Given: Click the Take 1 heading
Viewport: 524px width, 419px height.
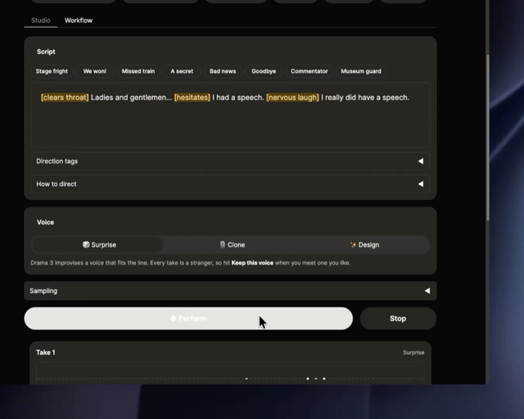Looking at the screenshot, I should [x=46, y=353].
